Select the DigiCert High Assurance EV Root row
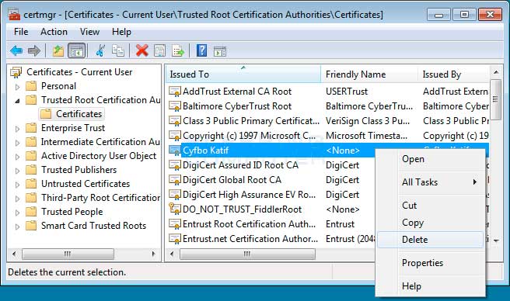This screenshot has width=510, height=301. 271,195
